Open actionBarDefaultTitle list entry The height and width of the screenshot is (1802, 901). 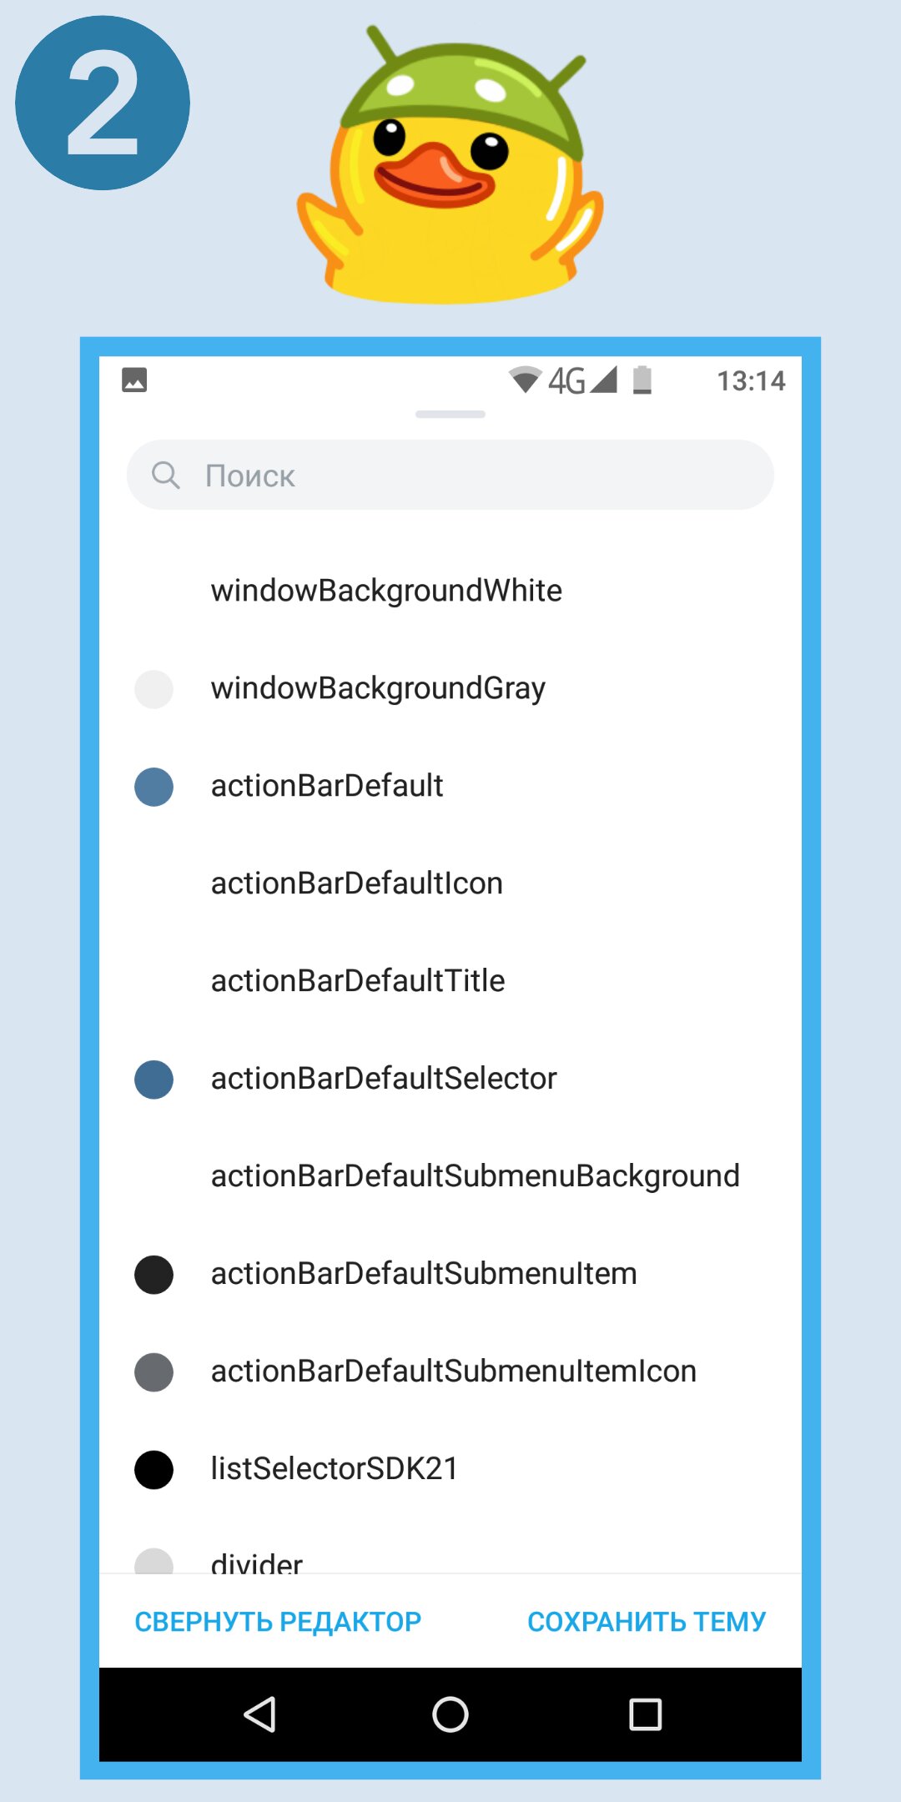pyautogui.click(x=450, y=981)
